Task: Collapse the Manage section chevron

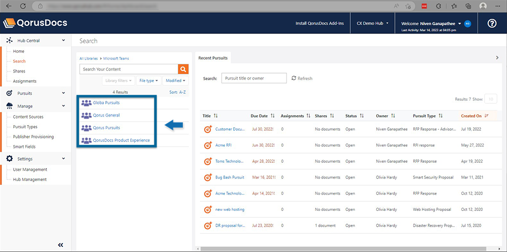Action: [64, 106]
